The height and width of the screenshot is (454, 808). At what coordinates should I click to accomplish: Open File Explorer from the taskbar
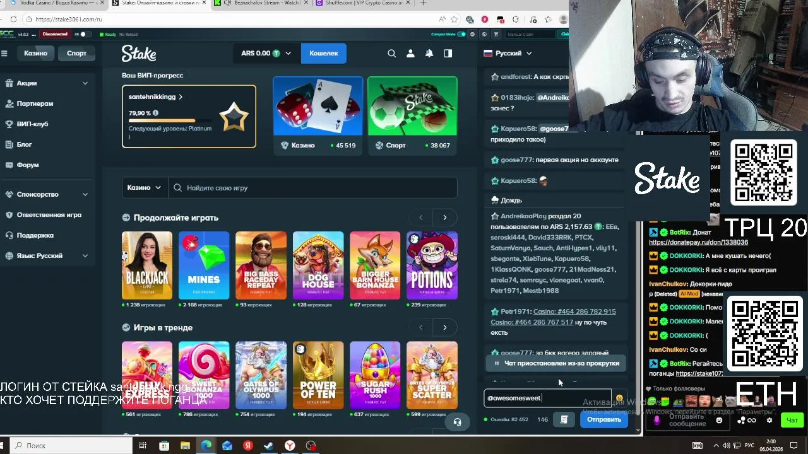point(185,446)
